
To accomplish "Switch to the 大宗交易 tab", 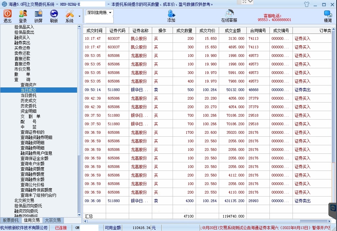I will pyautogui.click(x=53, y=220).
